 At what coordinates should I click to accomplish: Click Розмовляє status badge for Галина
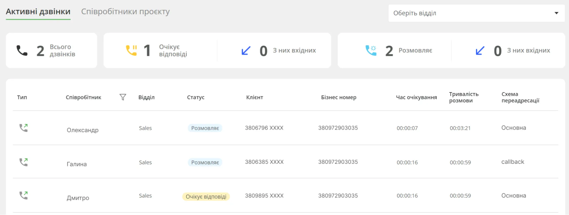coord(205,162)
